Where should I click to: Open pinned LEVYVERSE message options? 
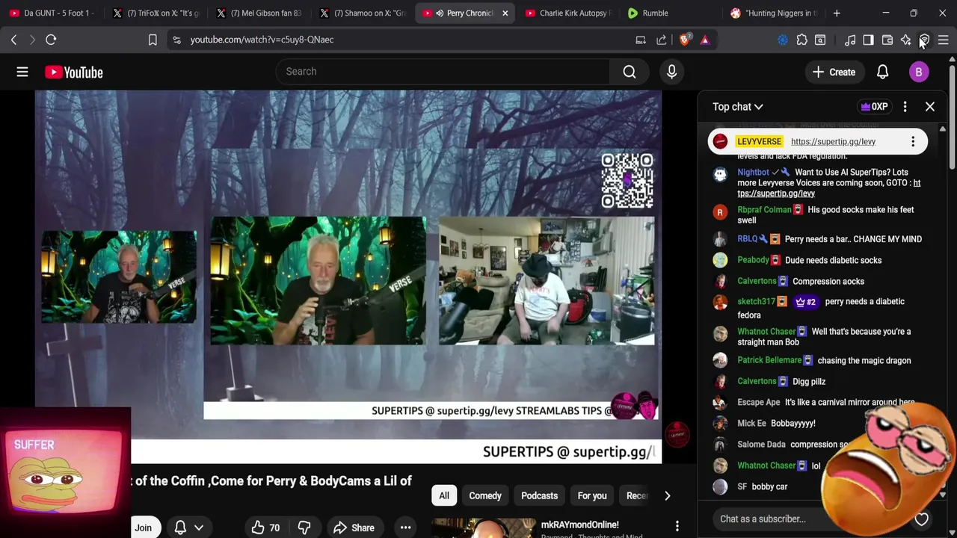tap(913, 141)
